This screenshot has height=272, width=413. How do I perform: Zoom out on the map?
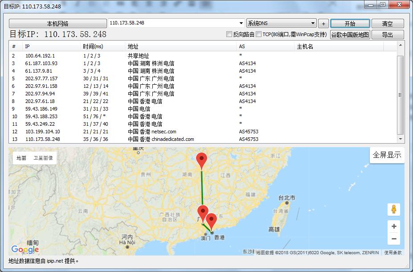(x=394, y=239)
